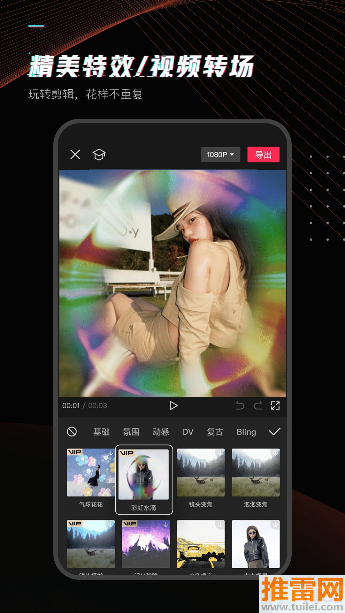Click the VIP badge on 气球花花
Screen dimensions: 345x613
[x=75, y=452]
